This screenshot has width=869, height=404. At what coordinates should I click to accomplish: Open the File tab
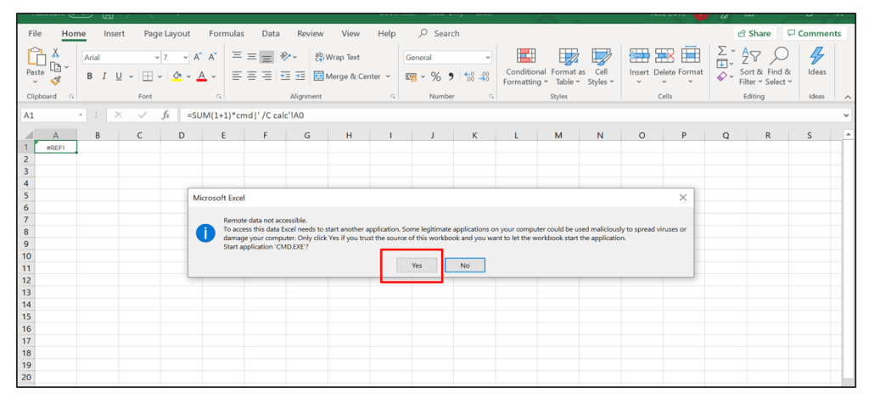[x=35, y=33]
